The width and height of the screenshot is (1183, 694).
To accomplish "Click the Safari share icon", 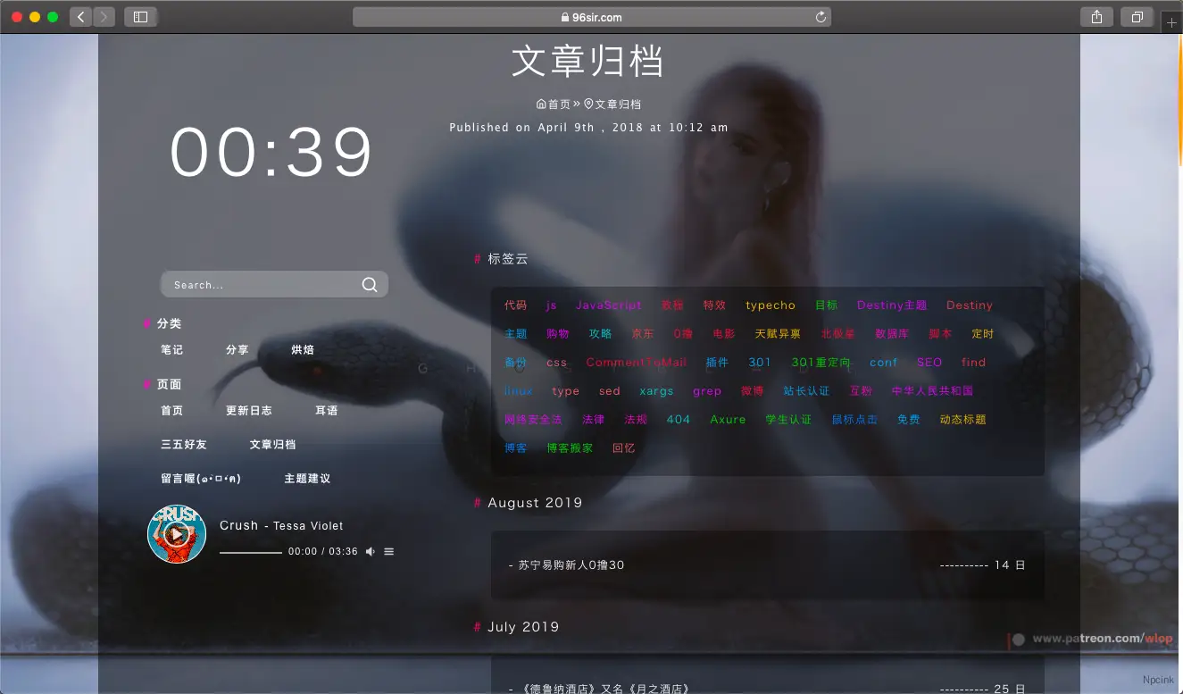I will (x=1096, y=16).
